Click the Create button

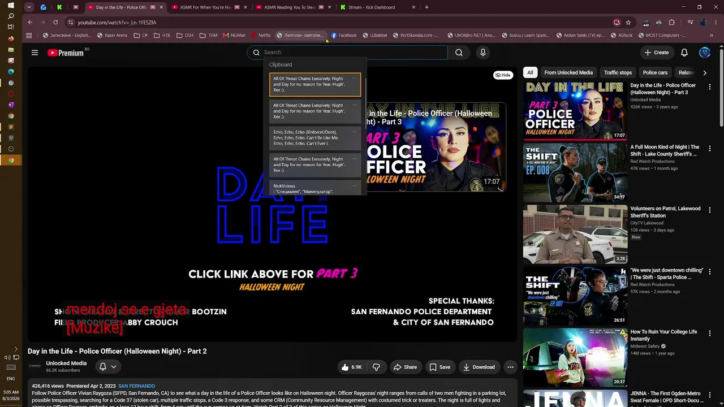pos(657,53)
